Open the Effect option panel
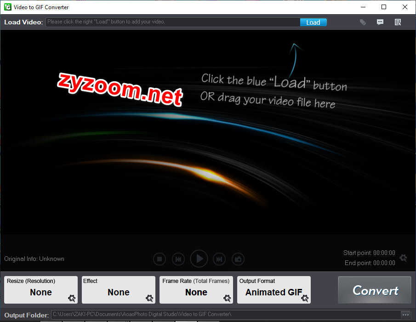Screen dimensions: 416x322 point(119,290)
